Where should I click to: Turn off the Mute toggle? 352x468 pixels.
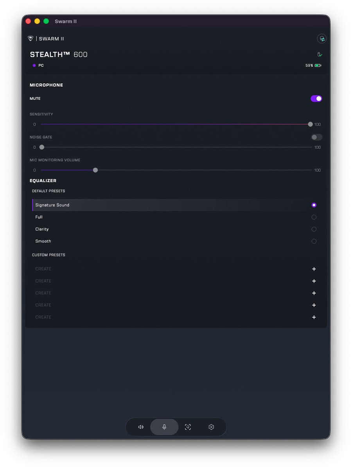(x=316, y=98)
